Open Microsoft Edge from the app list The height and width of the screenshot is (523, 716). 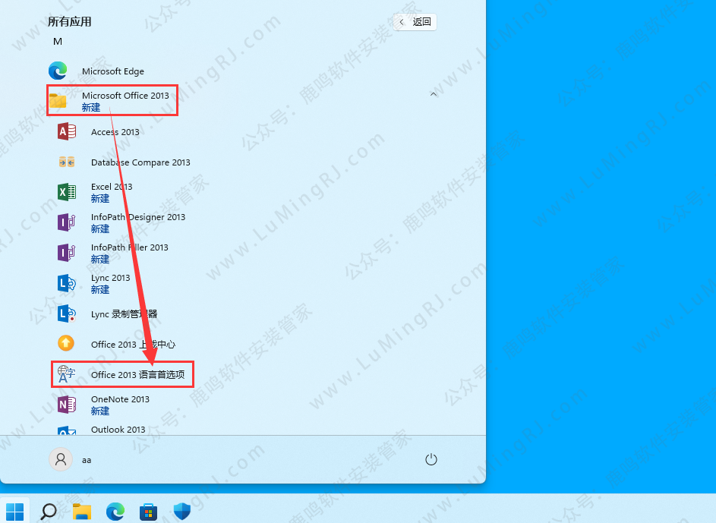coord(112,71)
